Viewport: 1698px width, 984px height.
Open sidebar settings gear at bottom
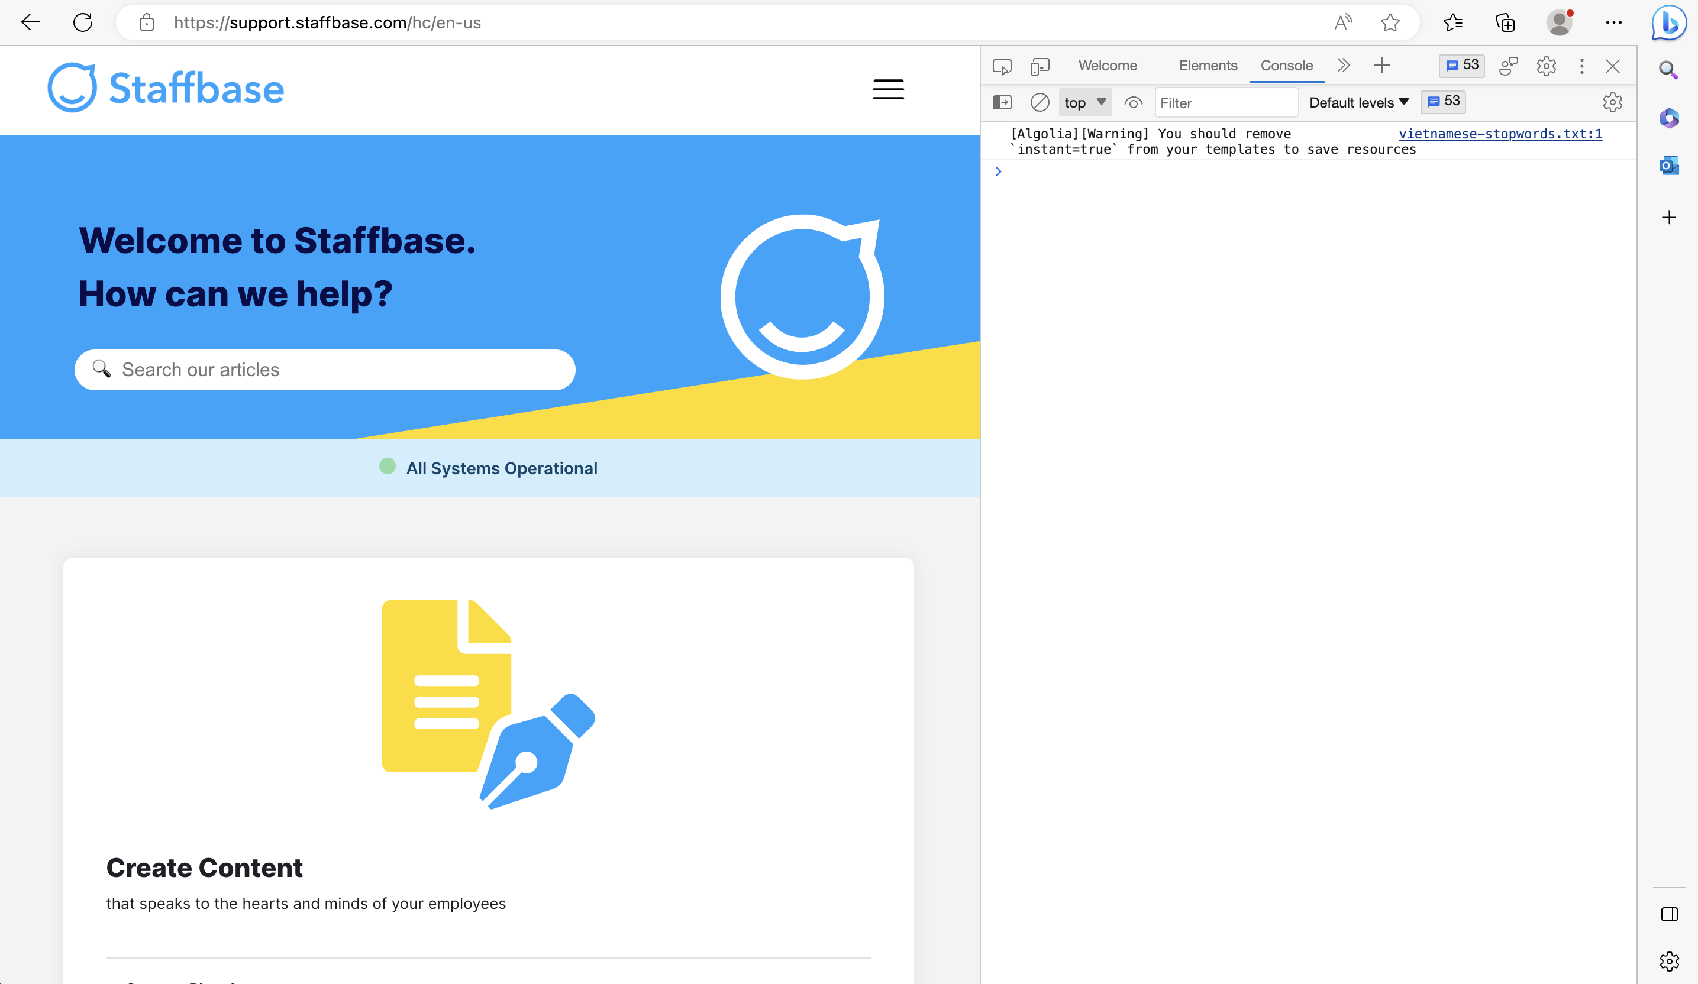coord(1669,961)
